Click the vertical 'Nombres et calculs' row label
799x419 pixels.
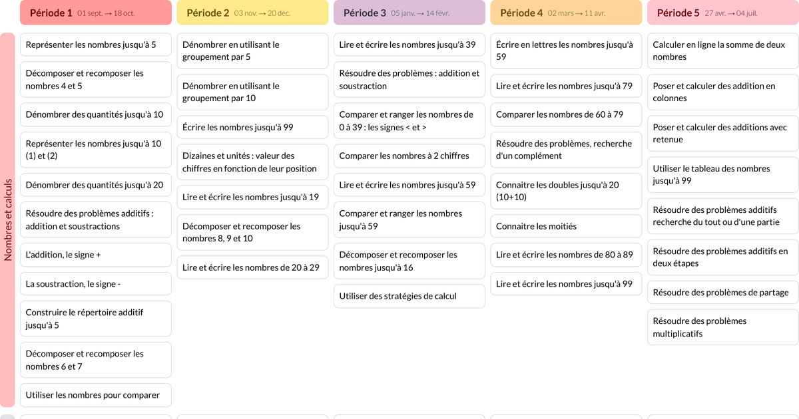point(8,219)
